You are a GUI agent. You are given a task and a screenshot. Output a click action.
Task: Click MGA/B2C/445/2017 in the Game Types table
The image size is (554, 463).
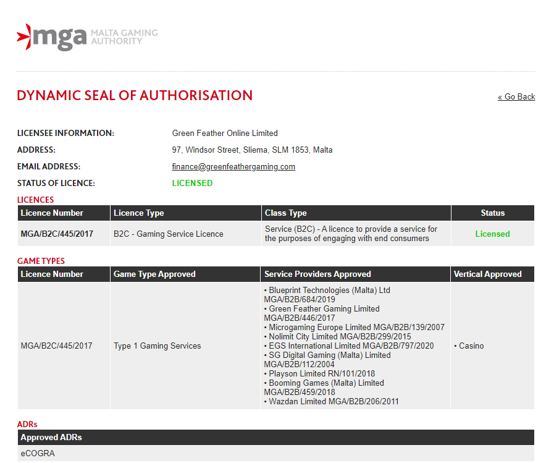pos(57,346)
